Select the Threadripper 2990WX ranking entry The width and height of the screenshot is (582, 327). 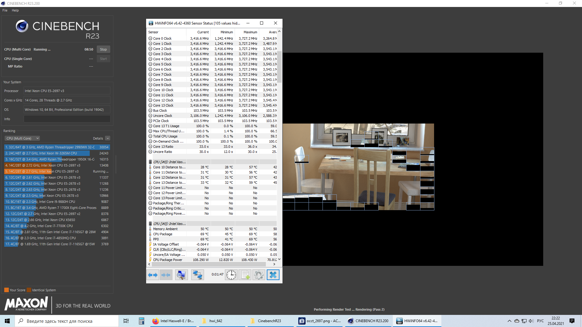click(57, 147)
